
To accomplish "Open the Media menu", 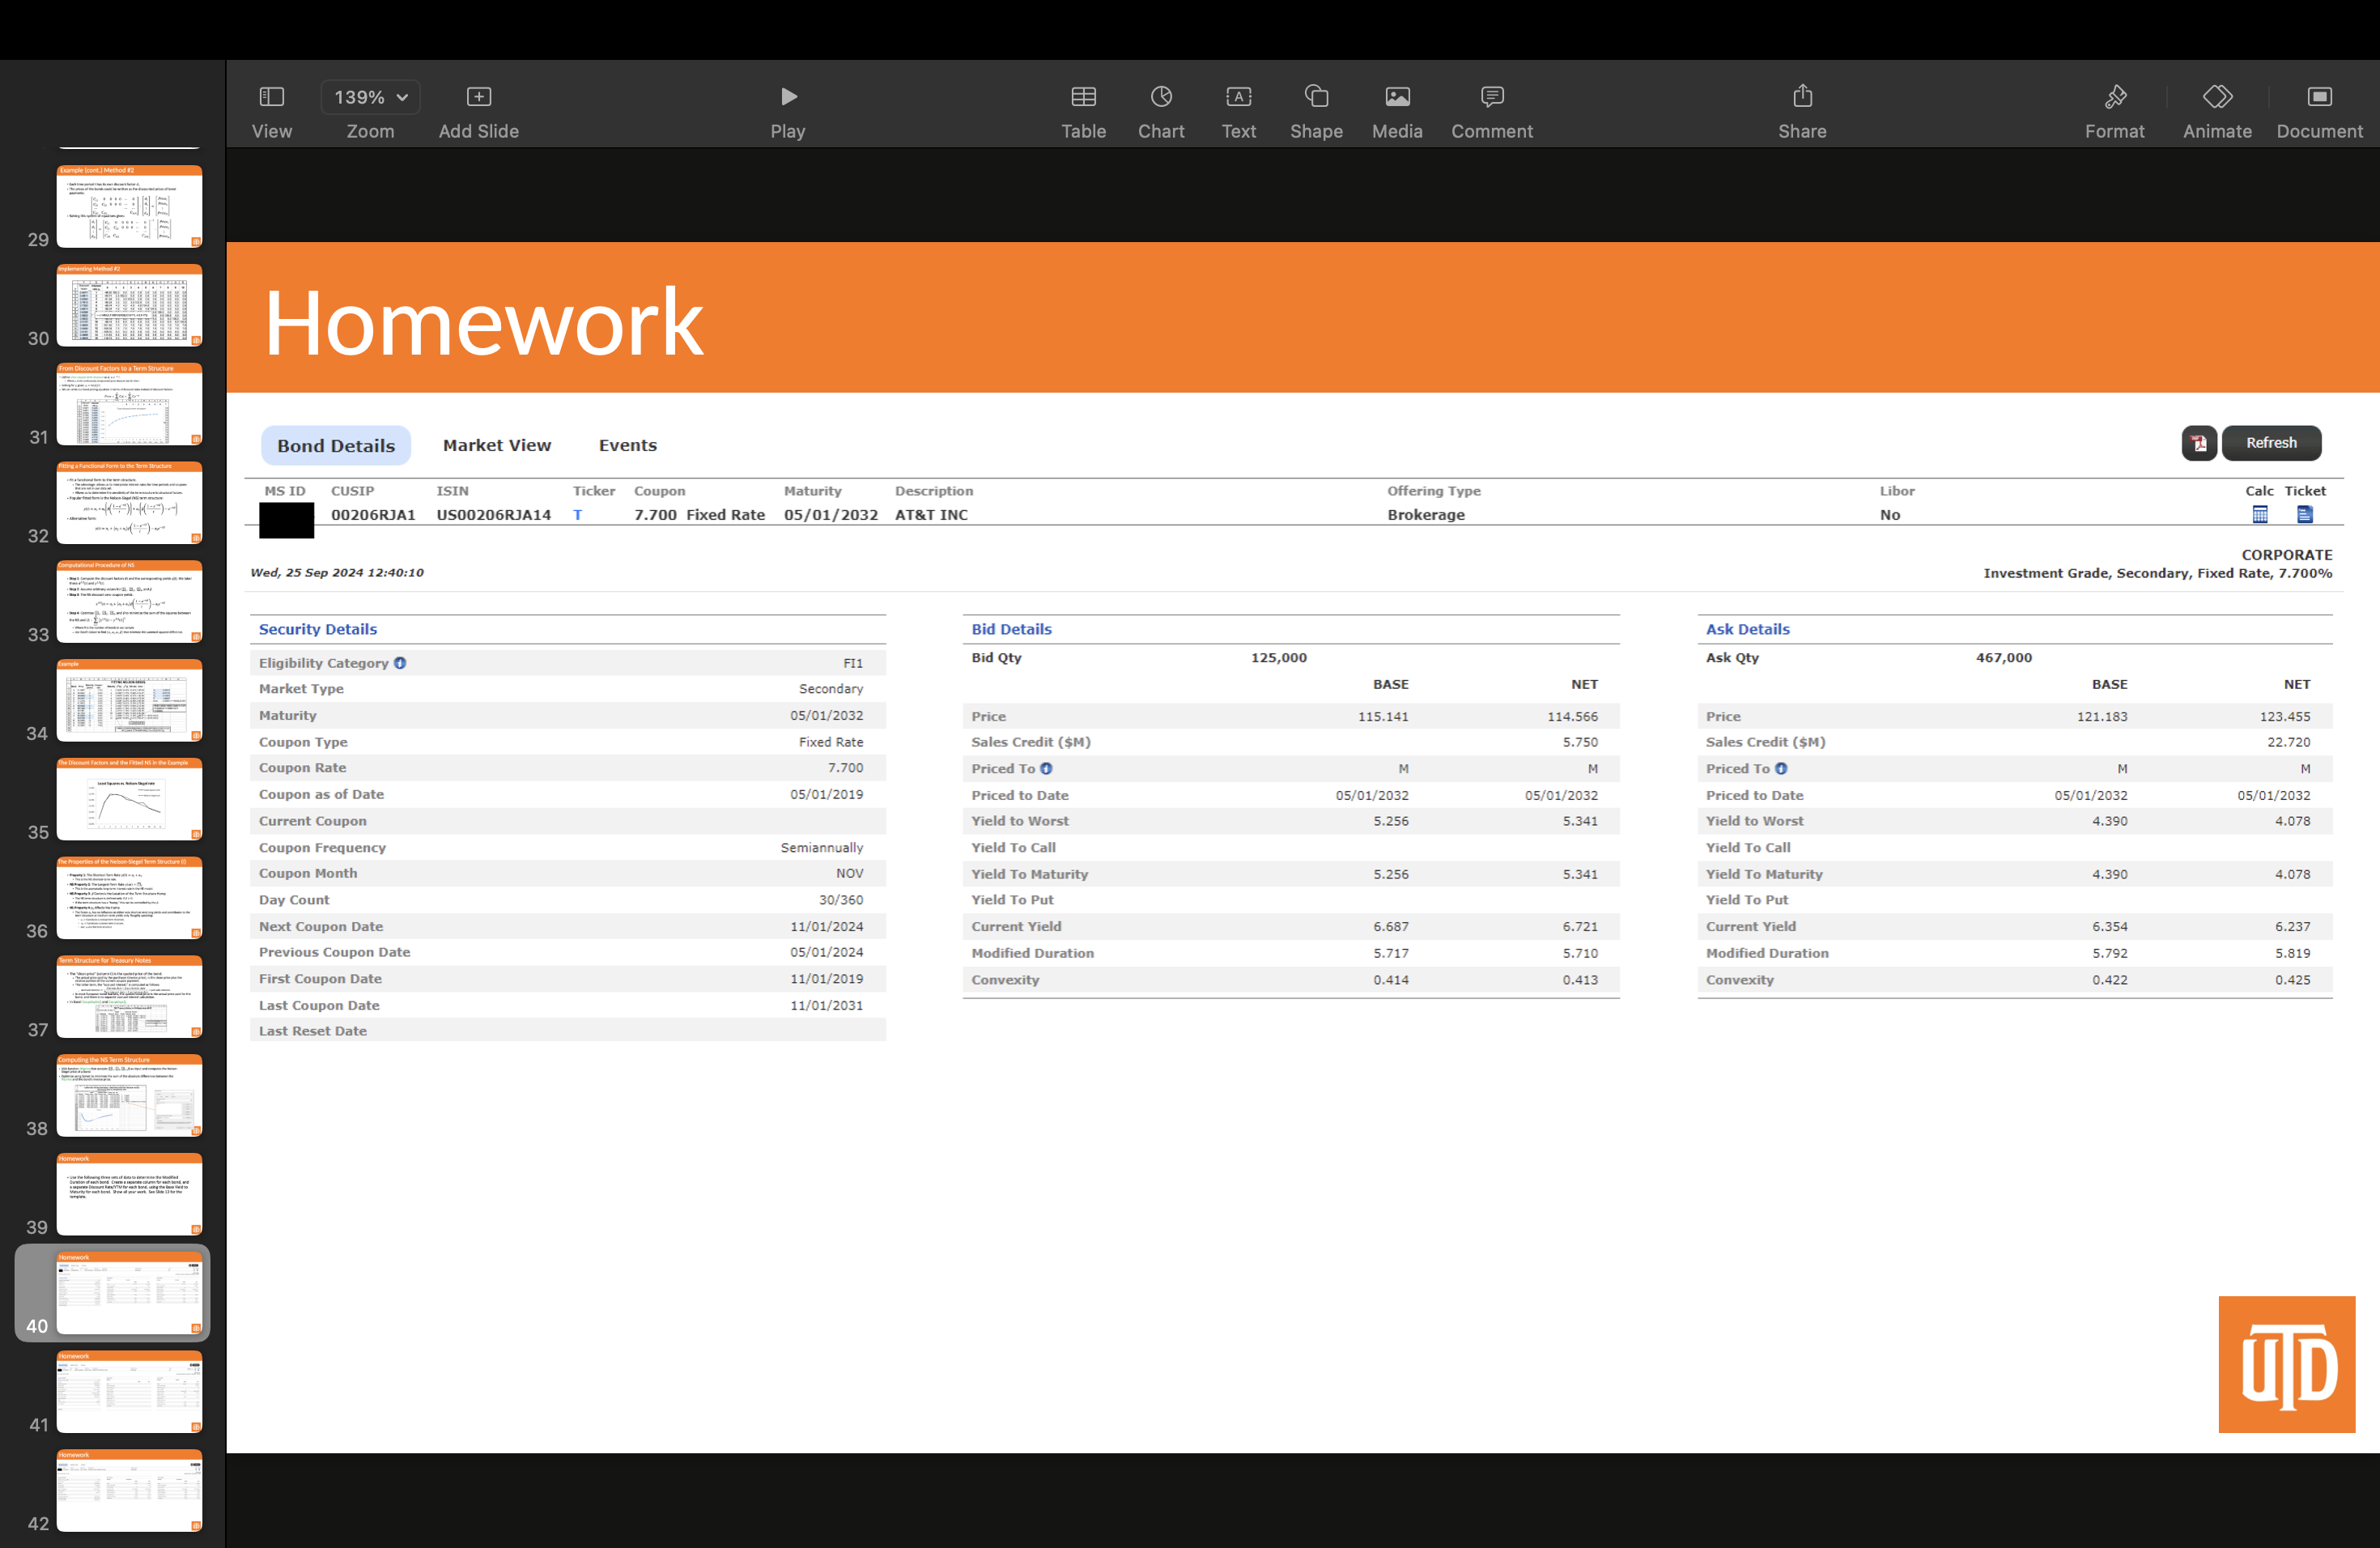I will click(x=1397, y=97).
